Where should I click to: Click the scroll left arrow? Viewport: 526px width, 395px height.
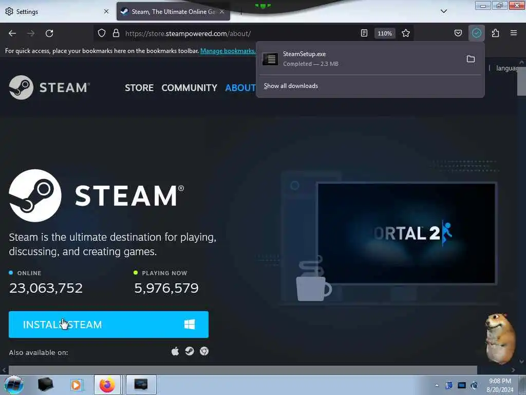pyautogui.click(x=4, y=370)
